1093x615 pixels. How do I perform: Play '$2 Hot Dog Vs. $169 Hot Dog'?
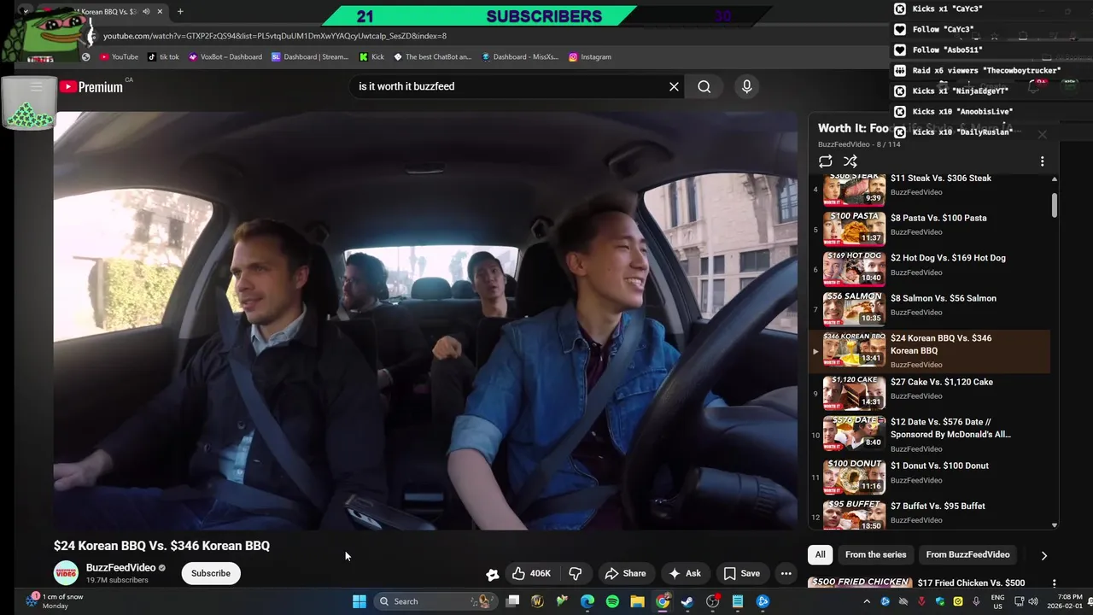(x=929, y=268)
